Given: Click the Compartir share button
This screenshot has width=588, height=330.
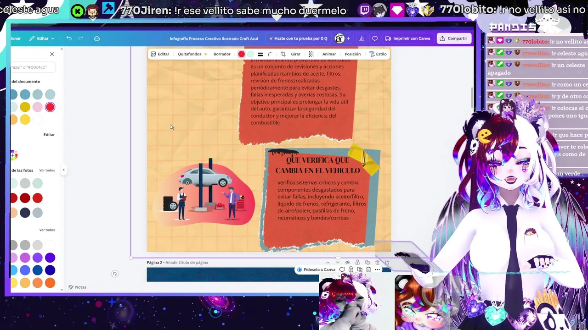Looking at the screenshot, I should (453, 38).
